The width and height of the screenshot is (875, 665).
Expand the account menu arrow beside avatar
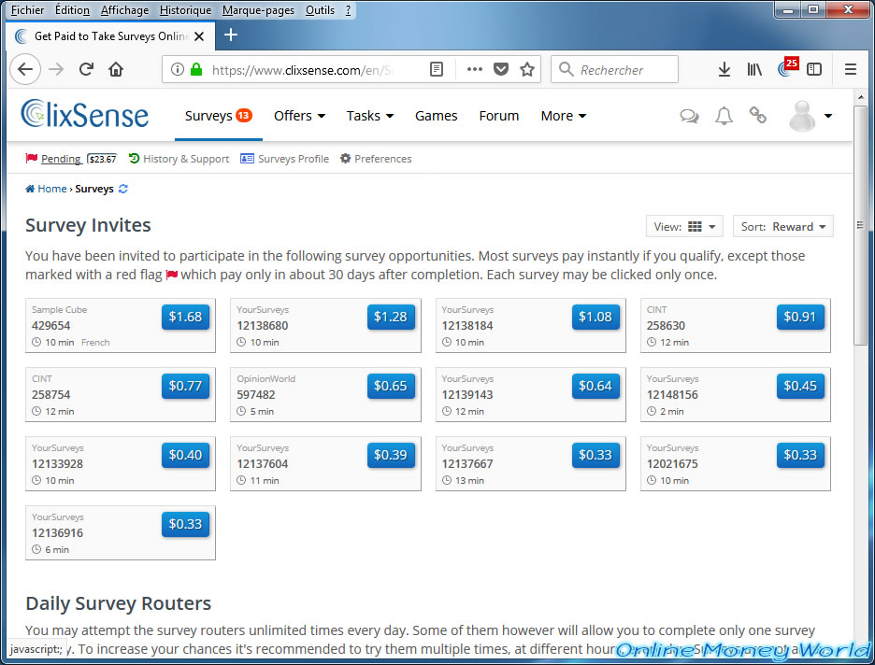tap(828, 116)
